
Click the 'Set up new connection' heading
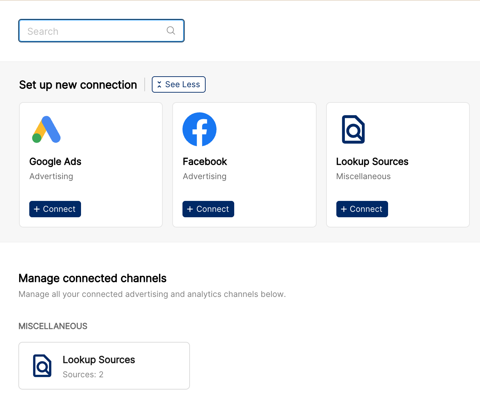[x=78, y=85]
